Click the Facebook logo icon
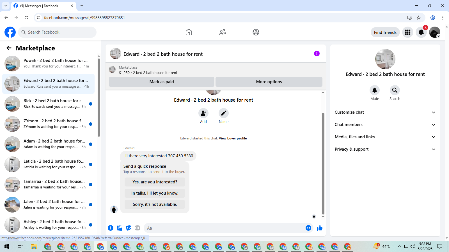Viewport: 449px width, 252px height. [x=10, y=32]
